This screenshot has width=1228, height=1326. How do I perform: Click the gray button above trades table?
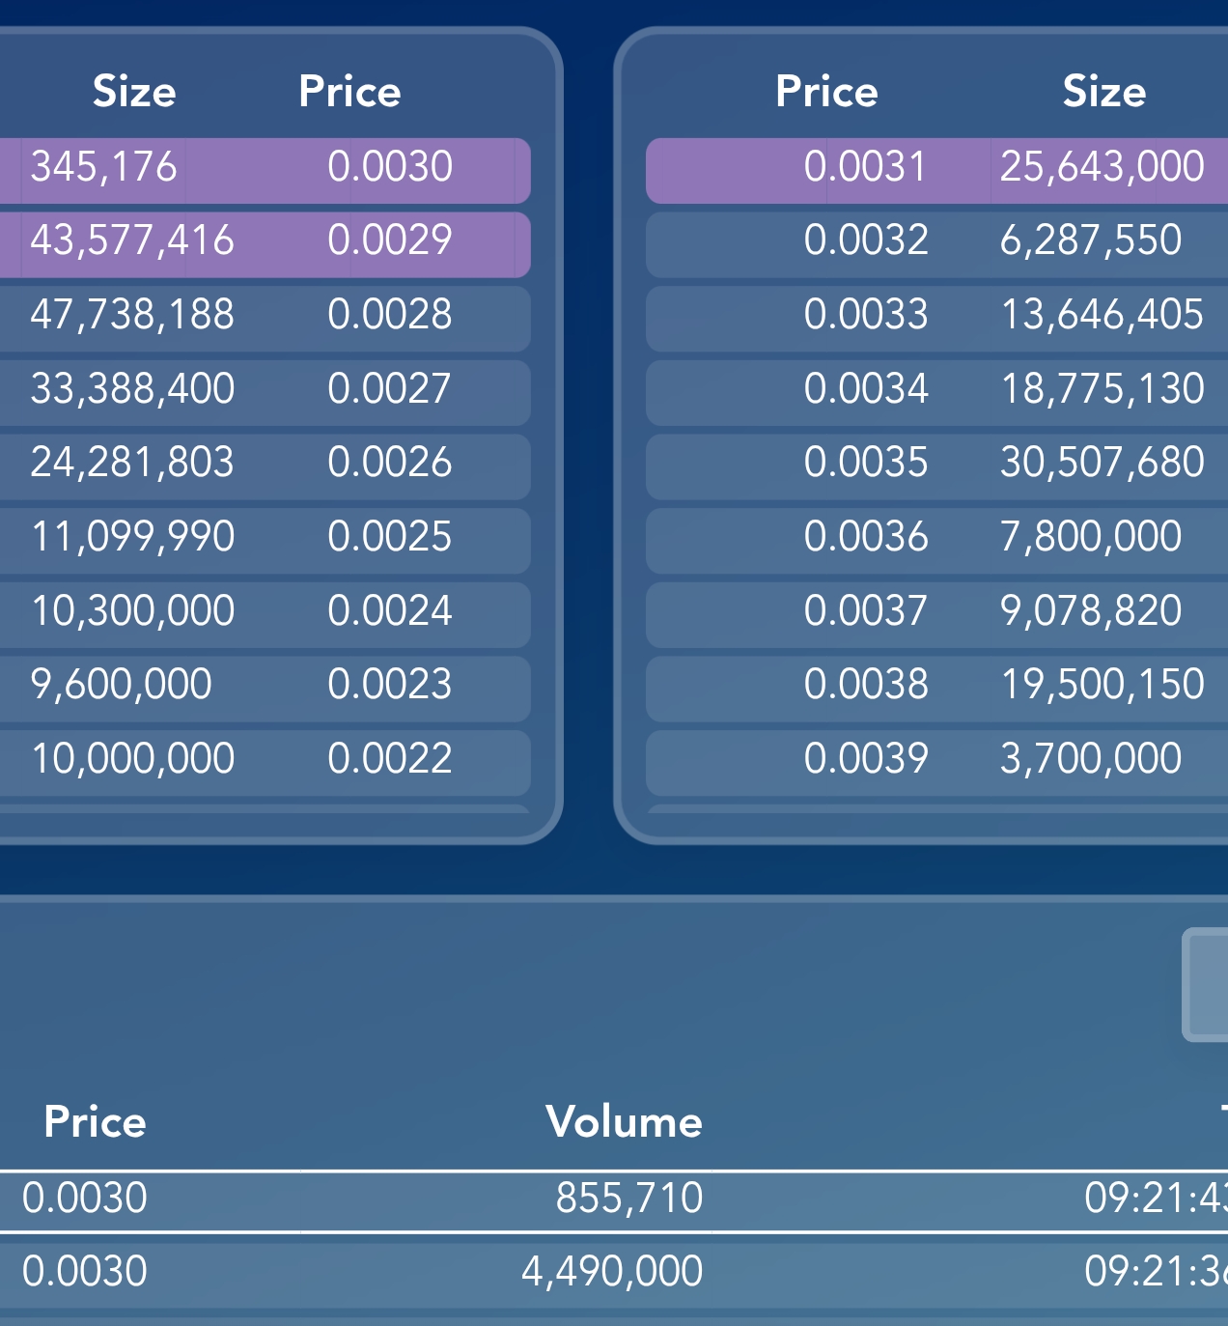[1206, 985]
